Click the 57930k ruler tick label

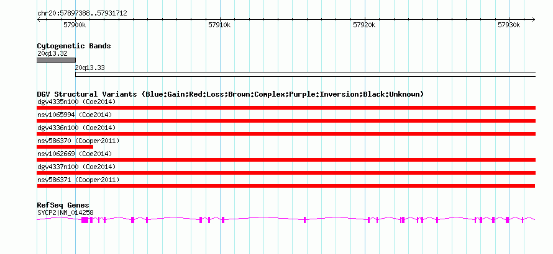click(509, 25)
